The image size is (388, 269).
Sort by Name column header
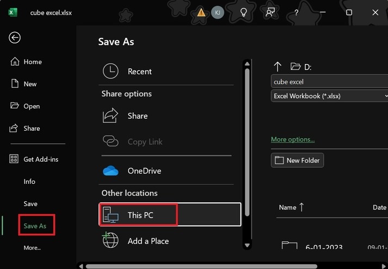tap(291, 207)
